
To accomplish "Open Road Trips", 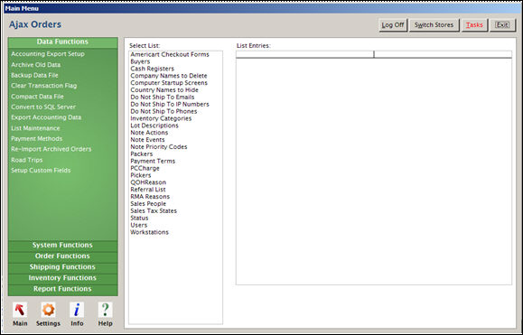I will (27, 160).
